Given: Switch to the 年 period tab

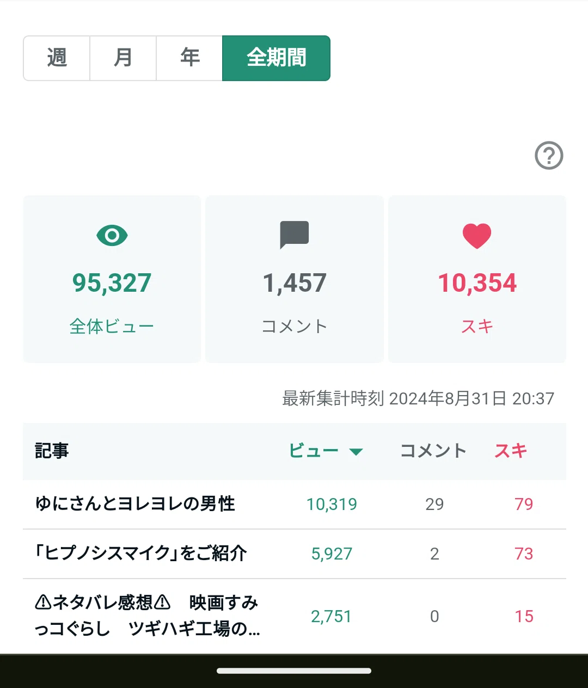Looking at the screenshot, I should 189,58.
